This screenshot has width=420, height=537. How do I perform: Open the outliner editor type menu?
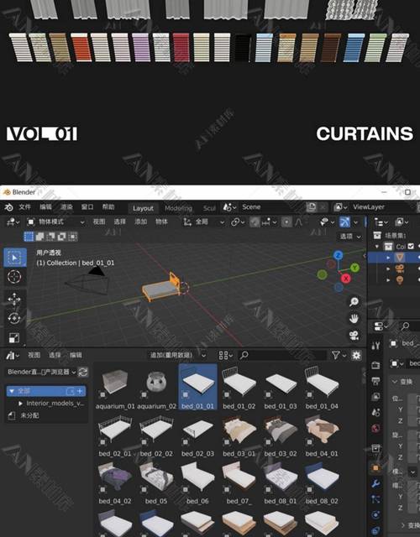381,222
